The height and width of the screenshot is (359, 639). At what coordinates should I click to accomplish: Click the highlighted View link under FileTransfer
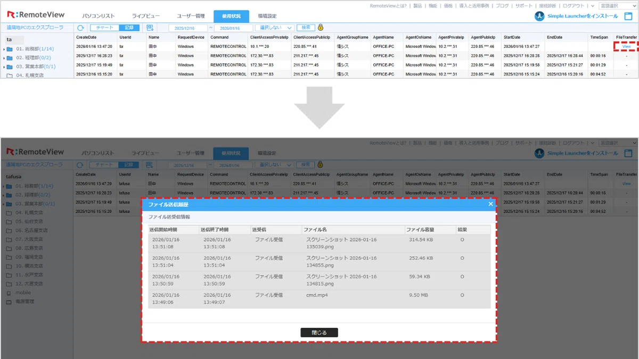626,47
